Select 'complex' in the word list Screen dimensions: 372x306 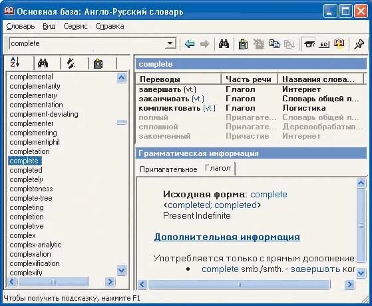tap(23, 235)
